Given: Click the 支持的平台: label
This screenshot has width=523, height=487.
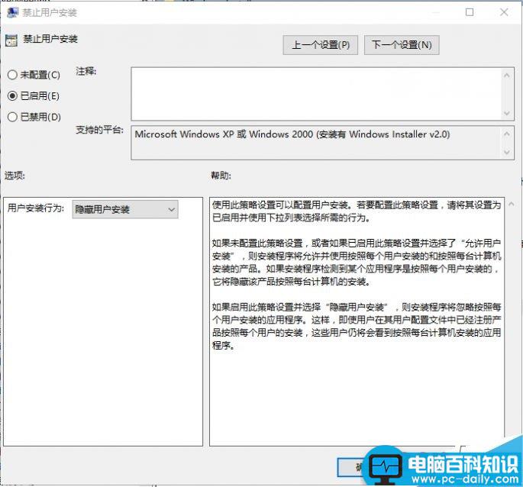Looking at the screenshot, I should [x=99, y=130].
